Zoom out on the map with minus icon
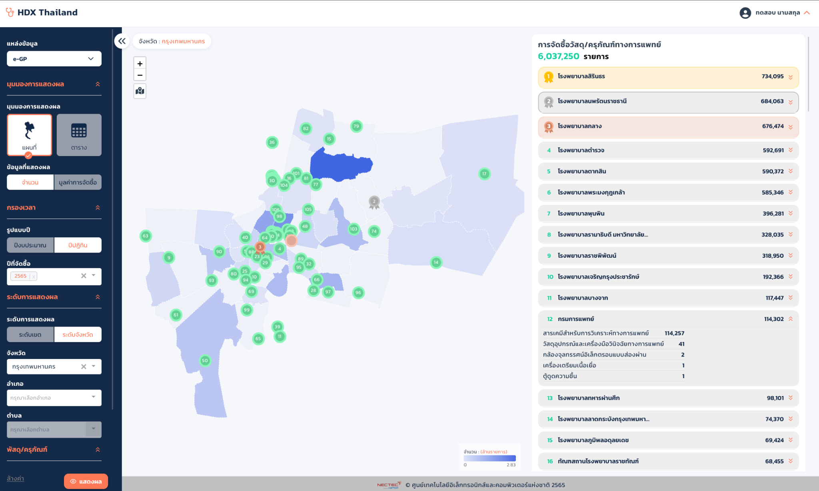 click(x=140, y=75)
